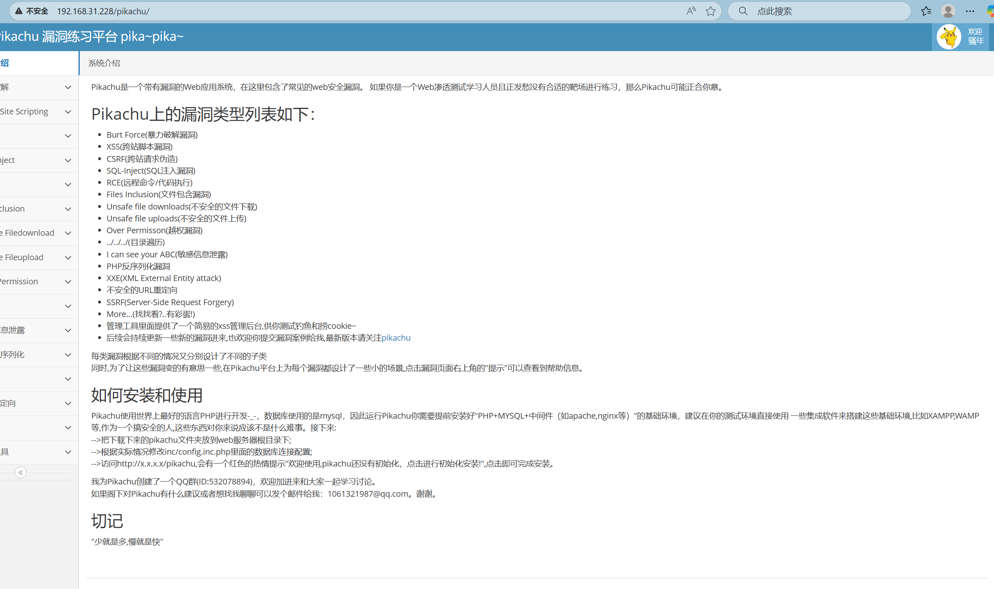Click the More...(找找看?..有彩蛋!) item
Image resolution: width=994 pixels, height=589 pixels.
click(151, 314)
